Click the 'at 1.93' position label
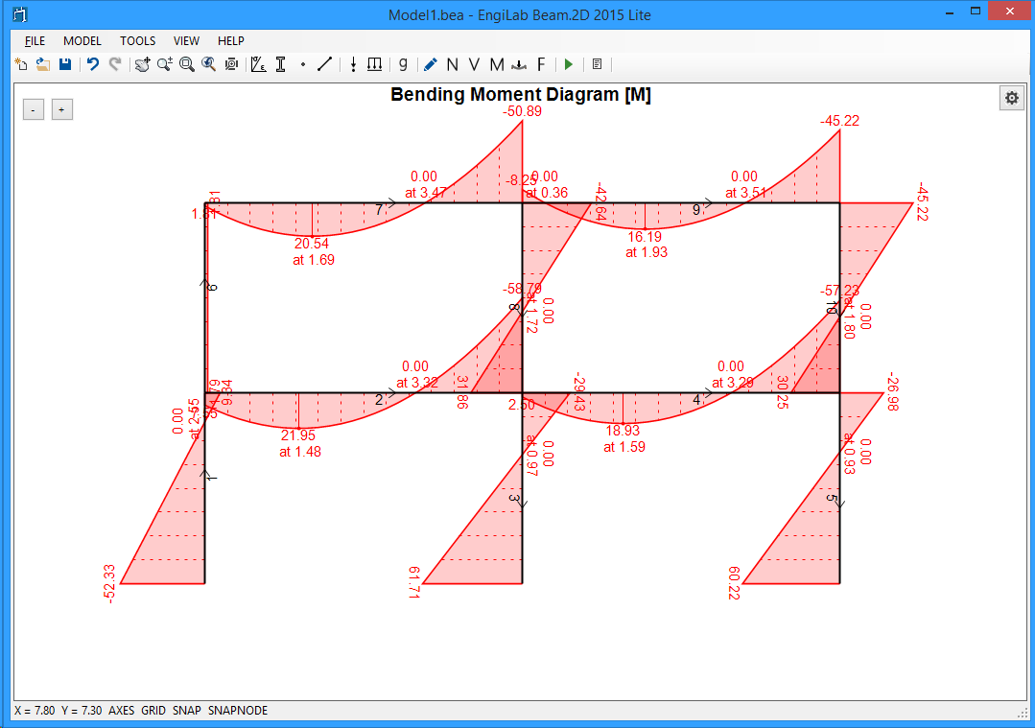This screenshot has height=728, width=1035. click(x=647, y=252)
